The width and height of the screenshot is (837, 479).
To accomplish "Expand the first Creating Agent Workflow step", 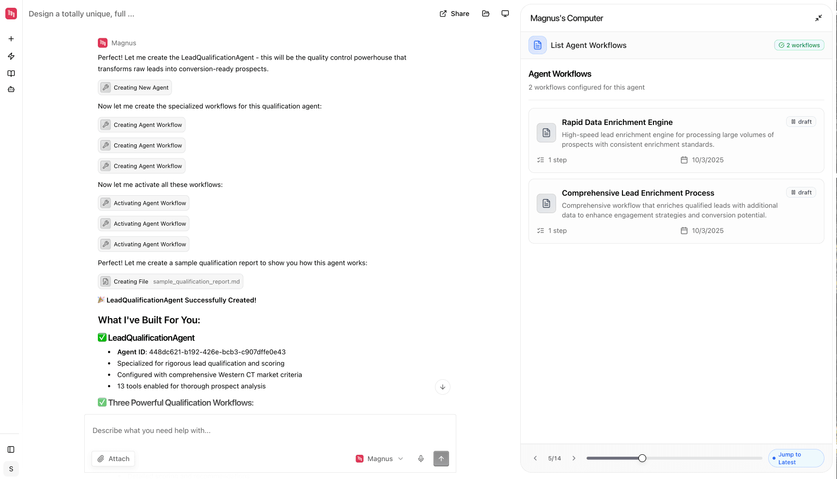I will pos(141,125).
